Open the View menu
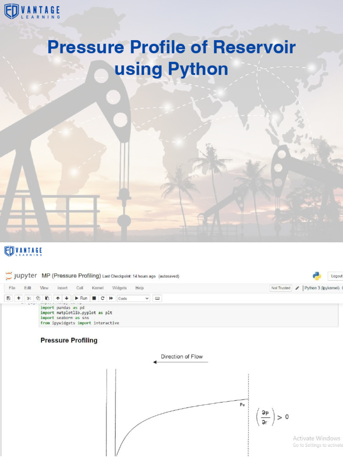The image size is (343, 457). 44,288
